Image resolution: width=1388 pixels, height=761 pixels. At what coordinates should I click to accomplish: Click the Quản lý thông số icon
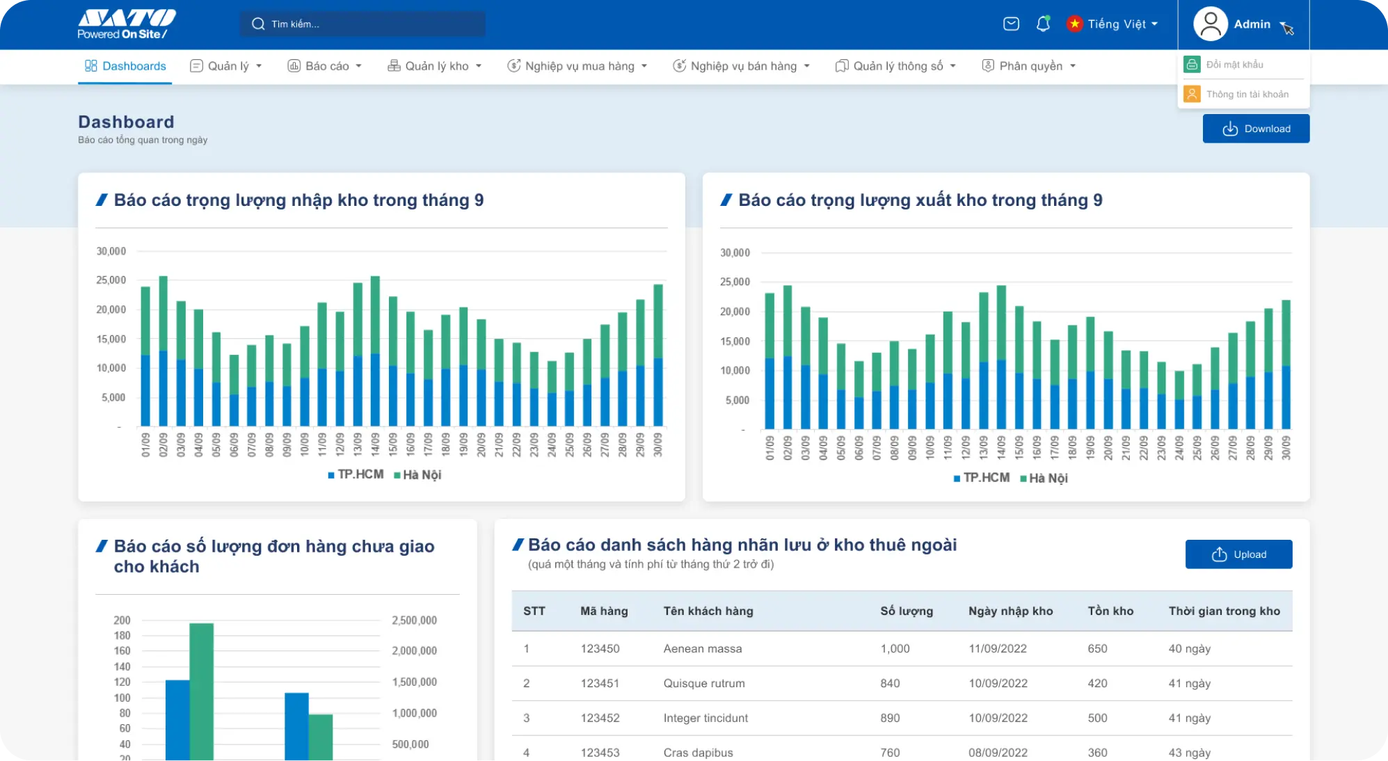tap(842, 65)
